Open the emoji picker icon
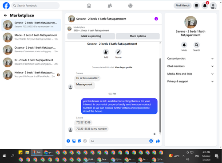Image resolution: width=222 pixels, height=163 pixels. click(x=151, y=141)
